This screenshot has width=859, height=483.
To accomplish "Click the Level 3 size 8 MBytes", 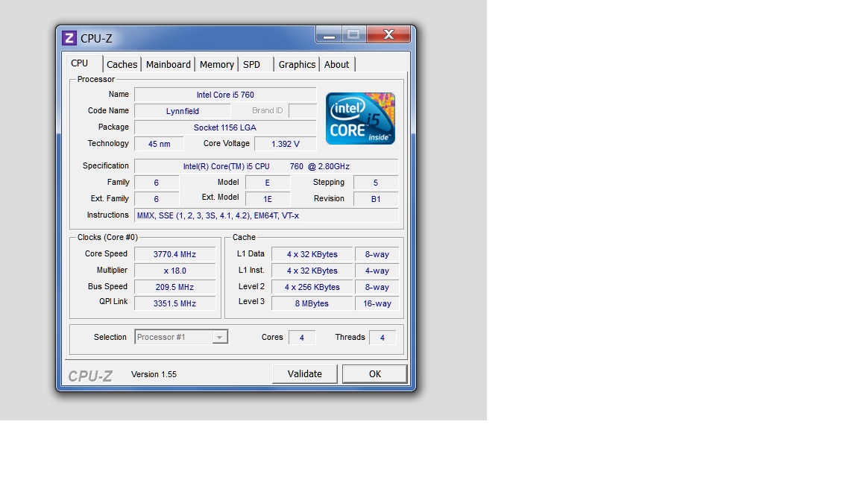I will click(312, 303).
